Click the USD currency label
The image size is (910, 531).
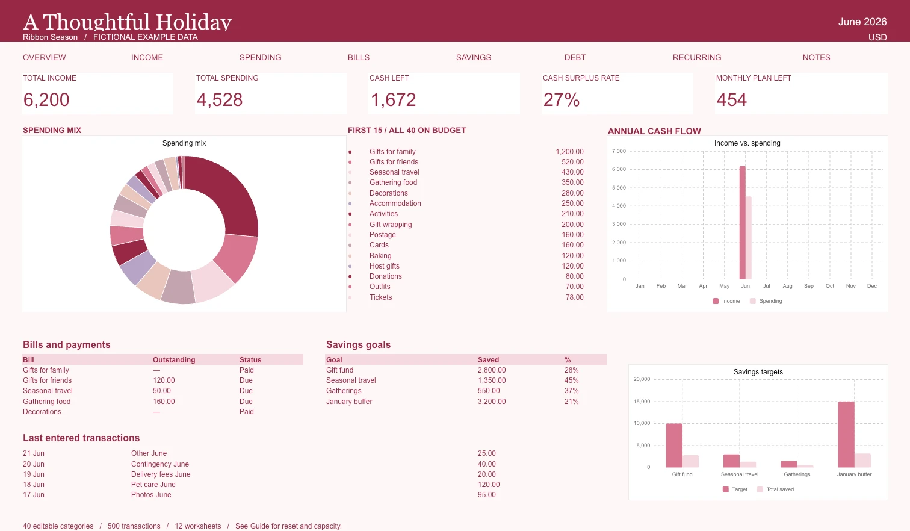(877, 37)
